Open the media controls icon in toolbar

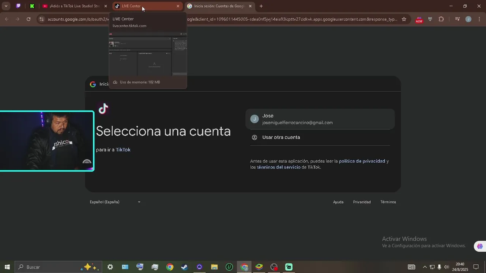point(458,19)
